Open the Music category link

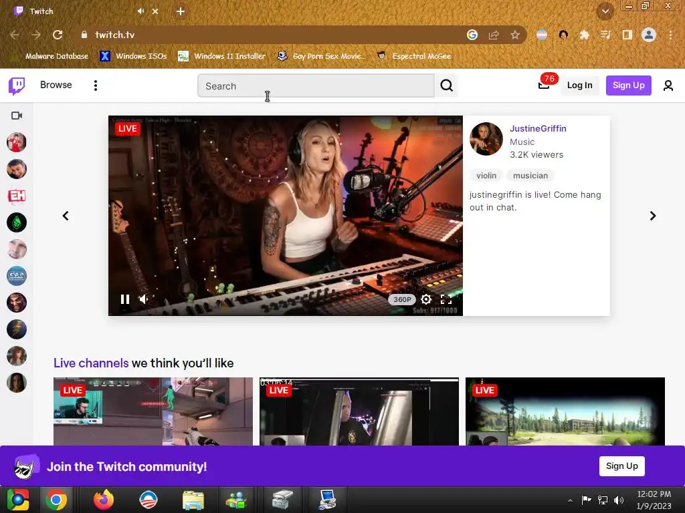[x=522, y=142]
